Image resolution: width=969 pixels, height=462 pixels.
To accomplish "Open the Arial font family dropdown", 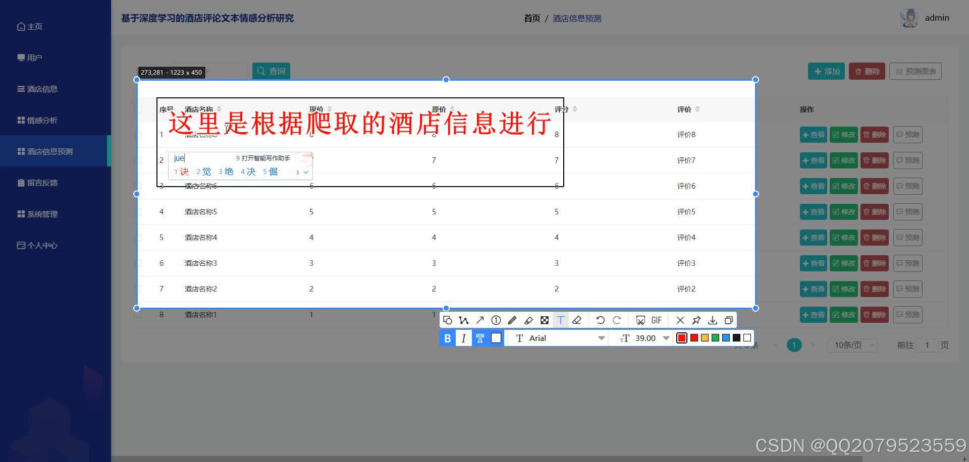I will pyautogui.click(x=555, y=338).
